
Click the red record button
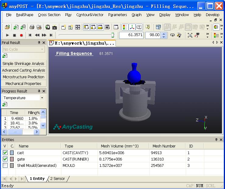[21, 35]
